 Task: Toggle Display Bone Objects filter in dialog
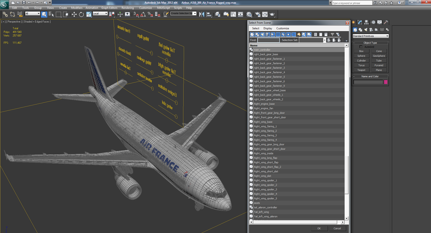click(294, 34)
